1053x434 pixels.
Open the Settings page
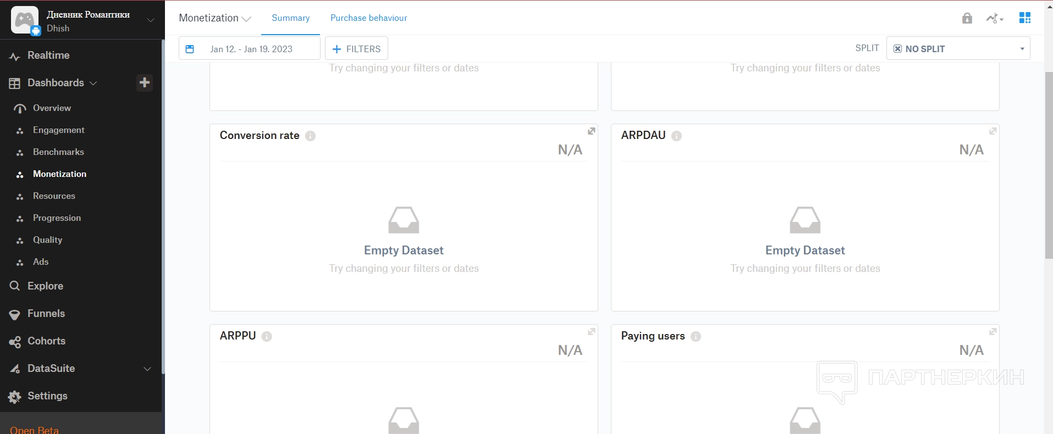point(47,396)
